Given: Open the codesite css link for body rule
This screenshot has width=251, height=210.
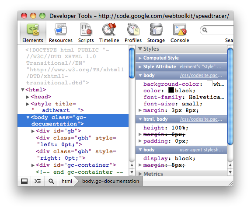Looking at the screenshot, I should point(201,75).
